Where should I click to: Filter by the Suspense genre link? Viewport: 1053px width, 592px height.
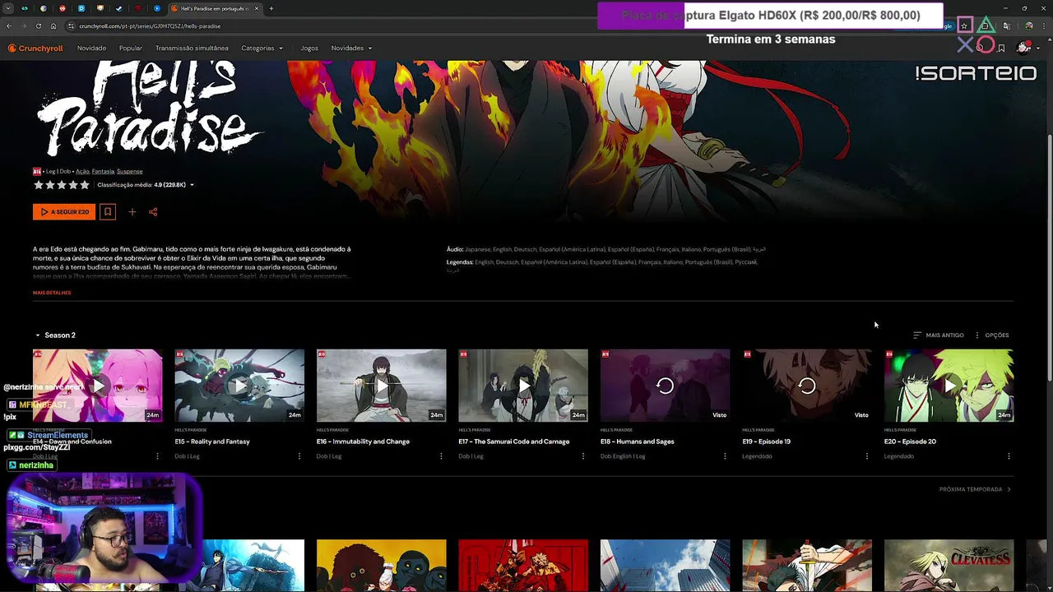130,171
